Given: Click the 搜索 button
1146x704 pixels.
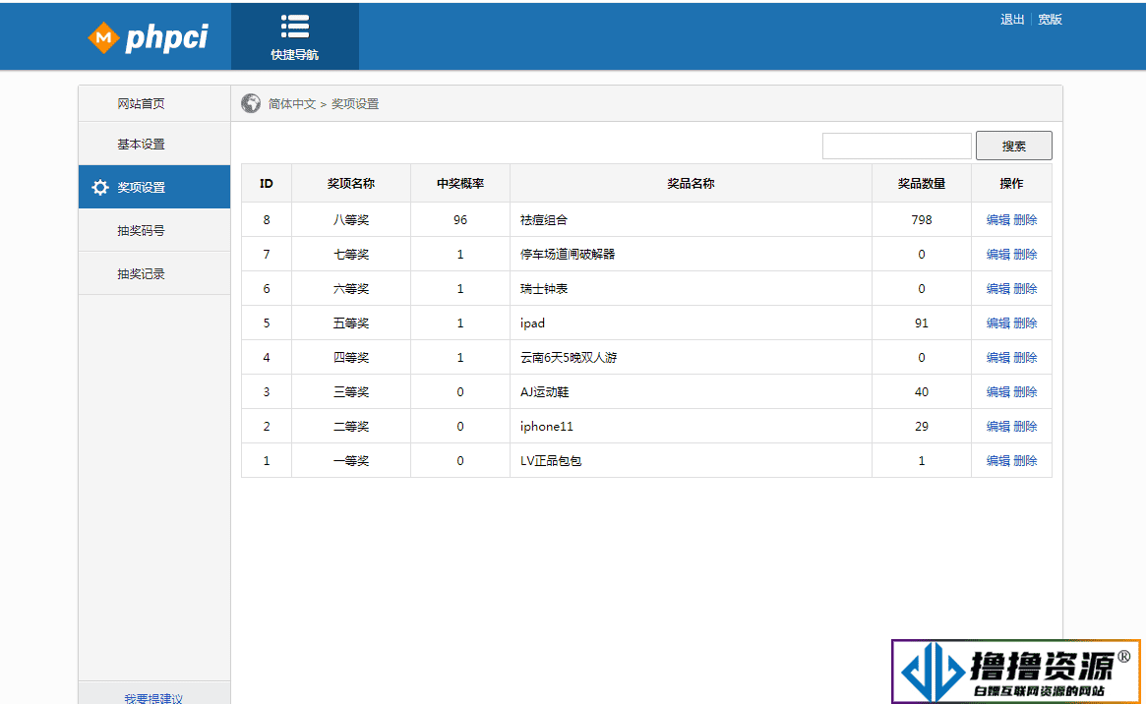Looking at the screenshot, I should point(1014,147).
